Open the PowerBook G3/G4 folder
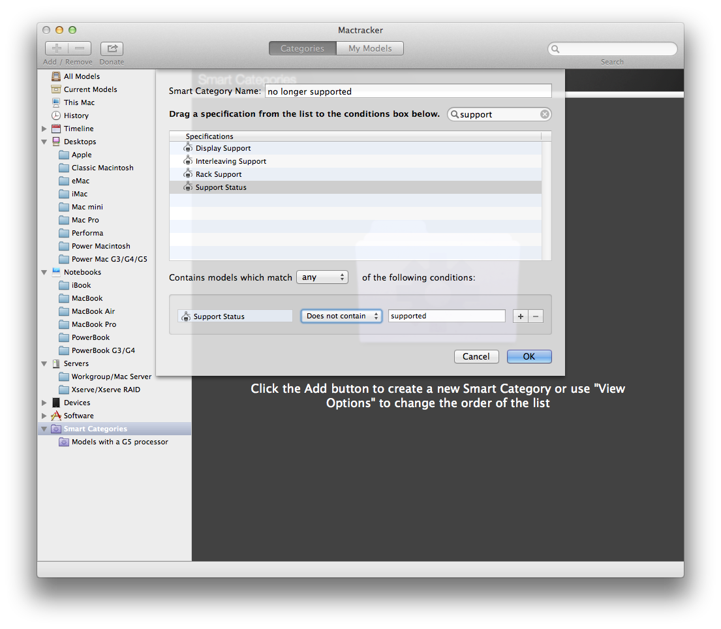Screen dimensions: 721x629 tap(97, 350)
